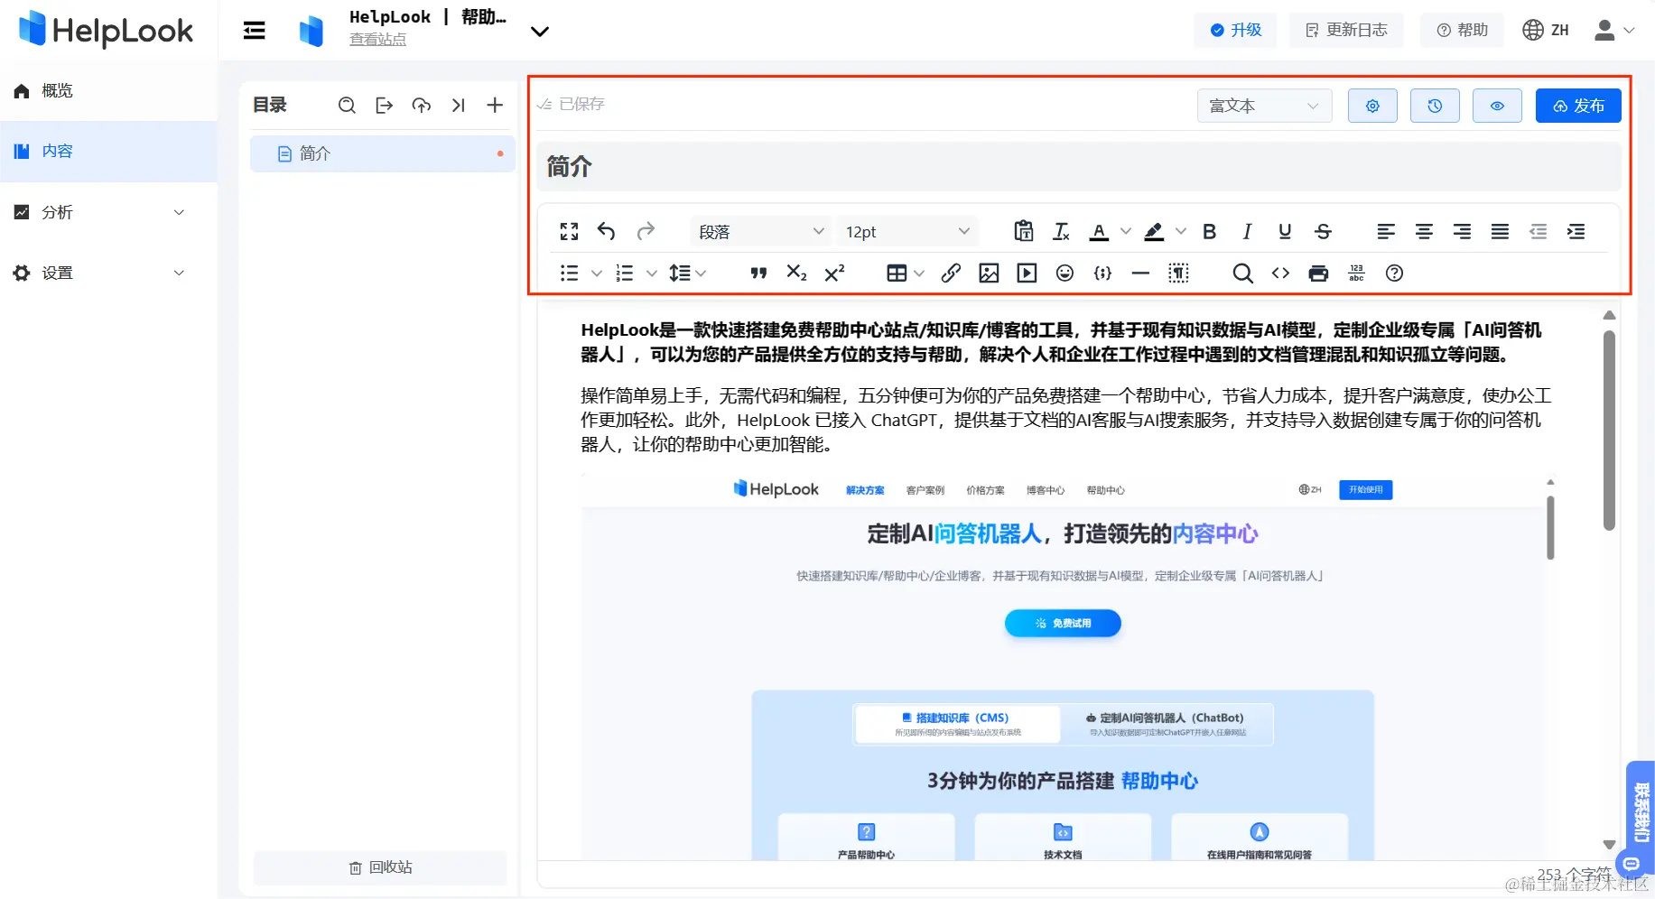Click the export icon in 目录 header
1655x899 pixels.
384,106
